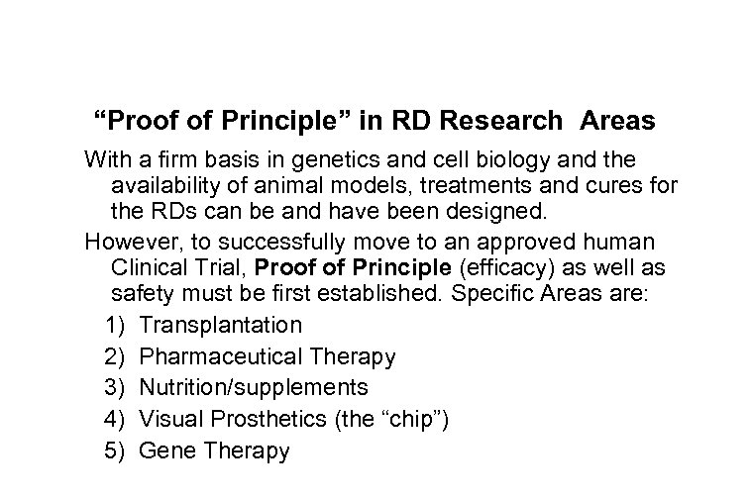The height and width of the screenshot is (500, 750).
Task: Click the list number "2)"
Action: (x=116, y=356)
